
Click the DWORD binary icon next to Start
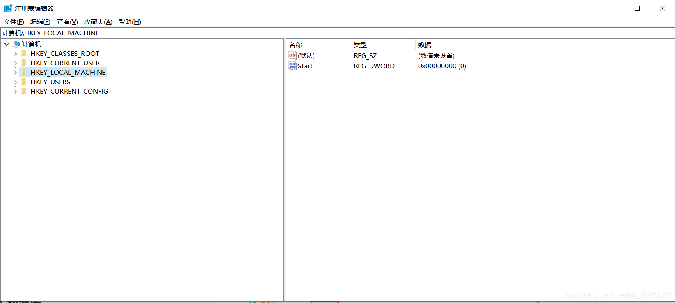click(x=293, y=66)
